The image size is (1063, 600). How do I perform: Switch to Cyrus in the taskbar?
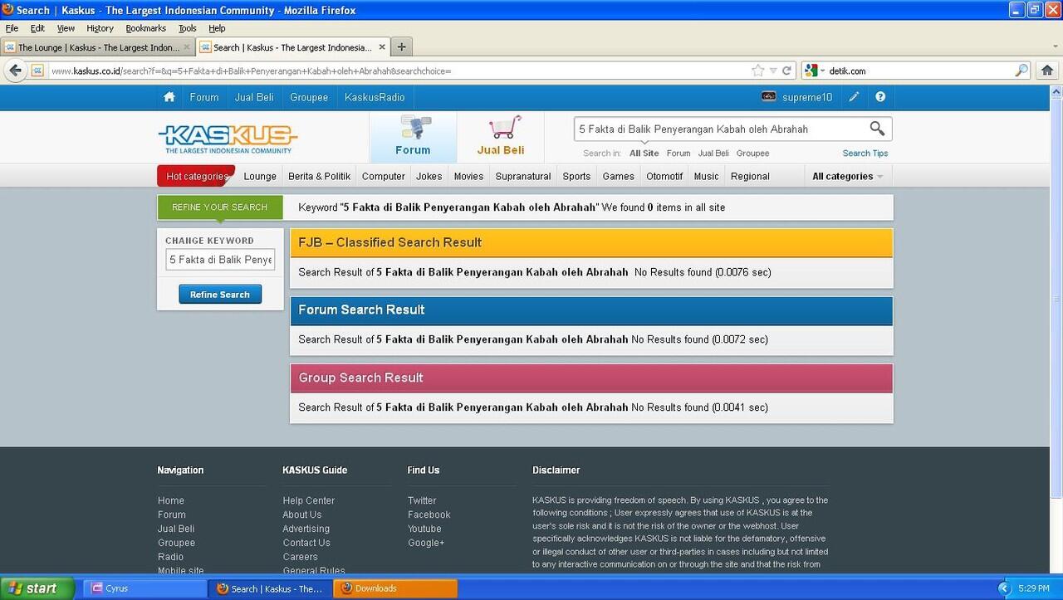145,588
